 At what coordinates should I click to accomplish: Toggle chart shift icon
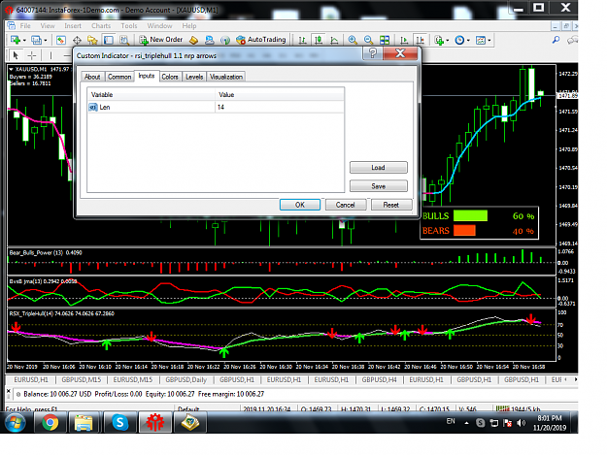pyautogui.click(x=420, y=40)
